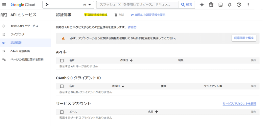Toggle the サービス アカウント select-all checkbox
Image resolution: width=263 pixels, height=126 pixels.
click(x=62, y=112)
